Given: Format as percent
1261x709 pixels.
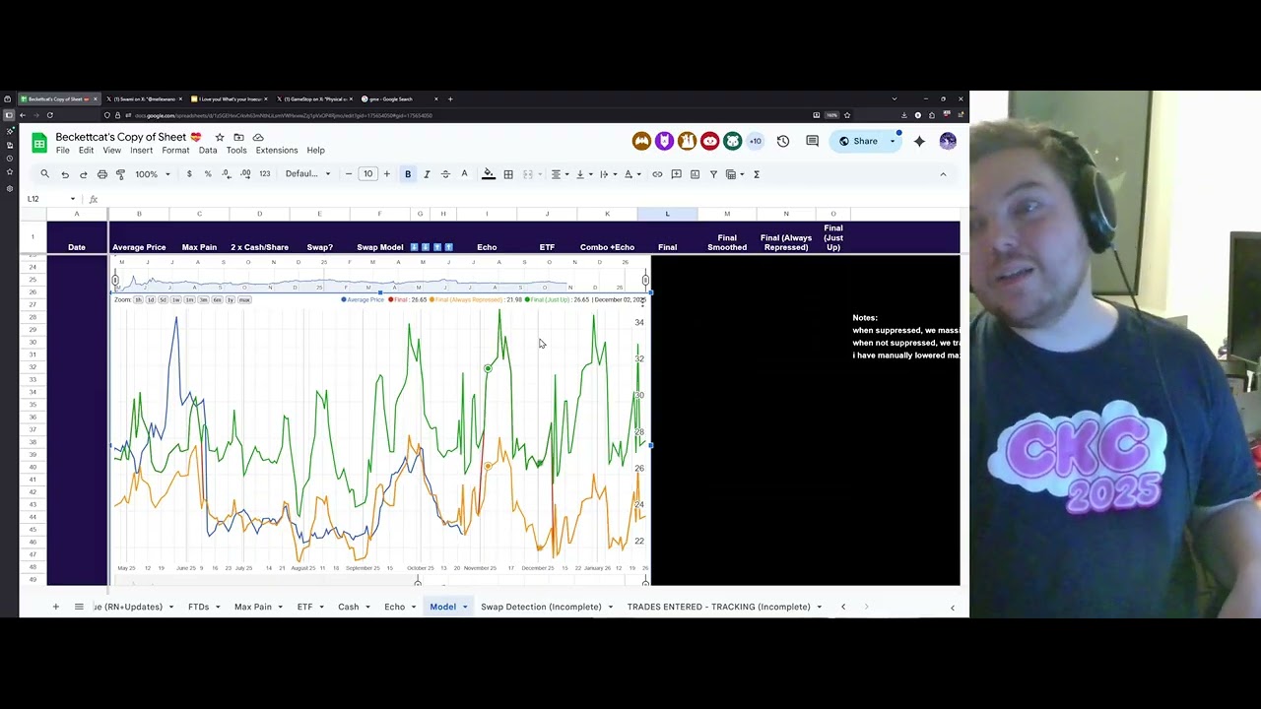Looking at the screenshot, I should point(208,174).
